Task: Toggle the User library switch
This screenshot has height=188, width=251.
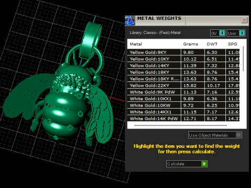Action: pyautogui.click(x=236, y=33)
